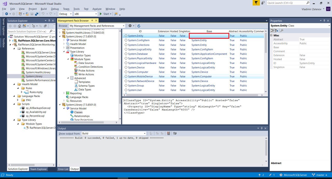Open the Tools menu
The width and height of the screenshot is (332, 179).
[x=76, y=9]
